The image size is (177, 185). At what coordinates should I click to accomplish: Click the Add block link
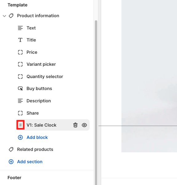pos(37,137)
